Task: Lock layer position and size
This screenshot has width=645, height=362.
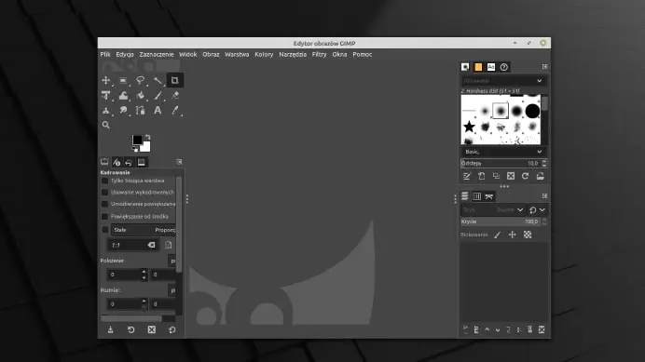Action: [512, 235]
